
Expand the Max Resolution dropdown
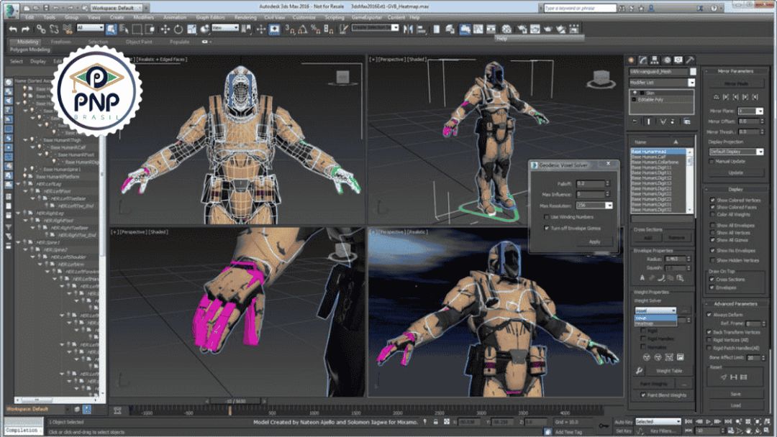click(x=609, y=206)
